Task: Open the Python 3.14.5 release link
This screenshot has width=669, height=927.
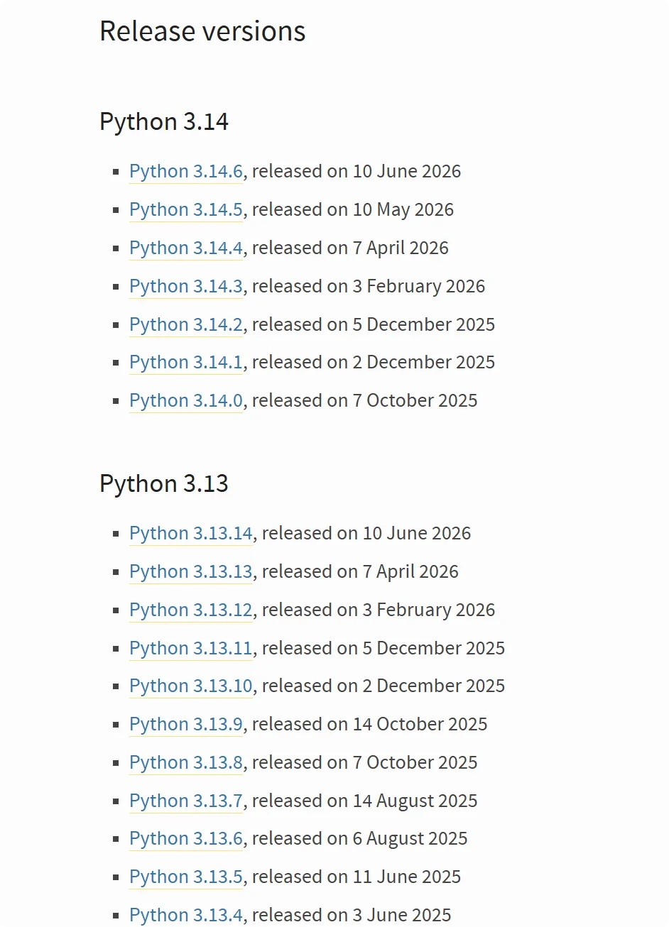Action: point(186,210)
